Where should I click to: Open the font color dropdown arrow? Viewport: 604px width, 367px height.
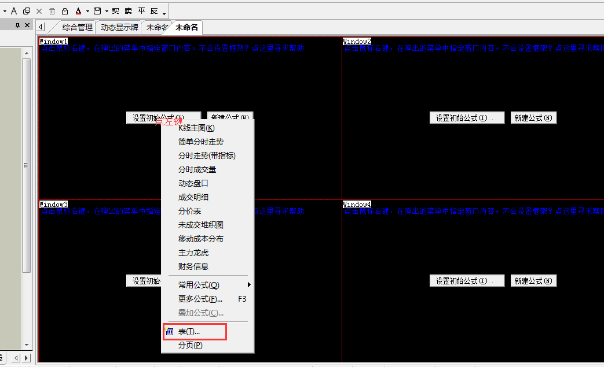87,11
